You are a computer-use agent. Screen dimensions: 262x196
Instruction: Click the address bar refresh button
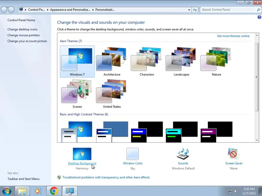coord(195,10)
